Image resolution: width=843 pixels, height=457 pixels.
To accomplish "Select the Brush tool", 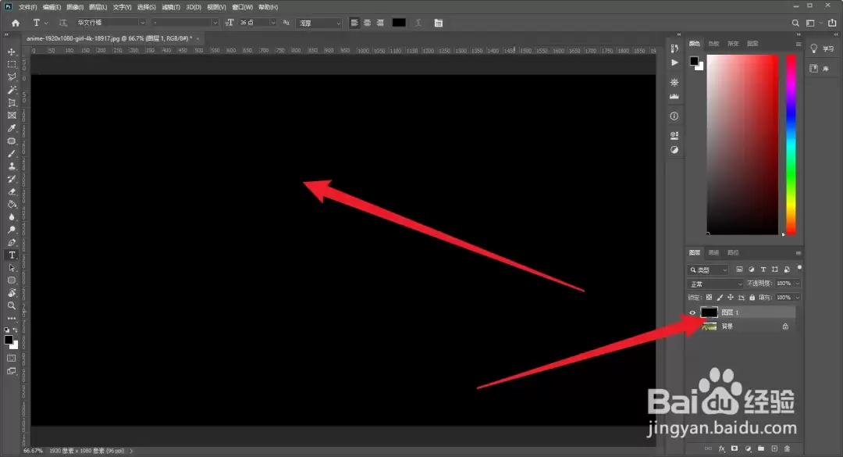I will [x=11, y=153].
